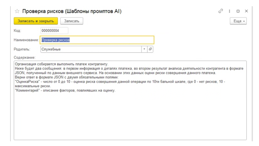
Task: Focus the Наименование input field
Action: click(97, 40)
